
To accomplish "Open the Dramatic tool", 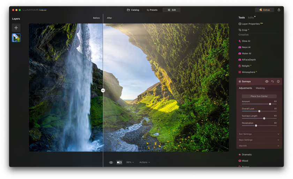I will (x=245, y=155).
